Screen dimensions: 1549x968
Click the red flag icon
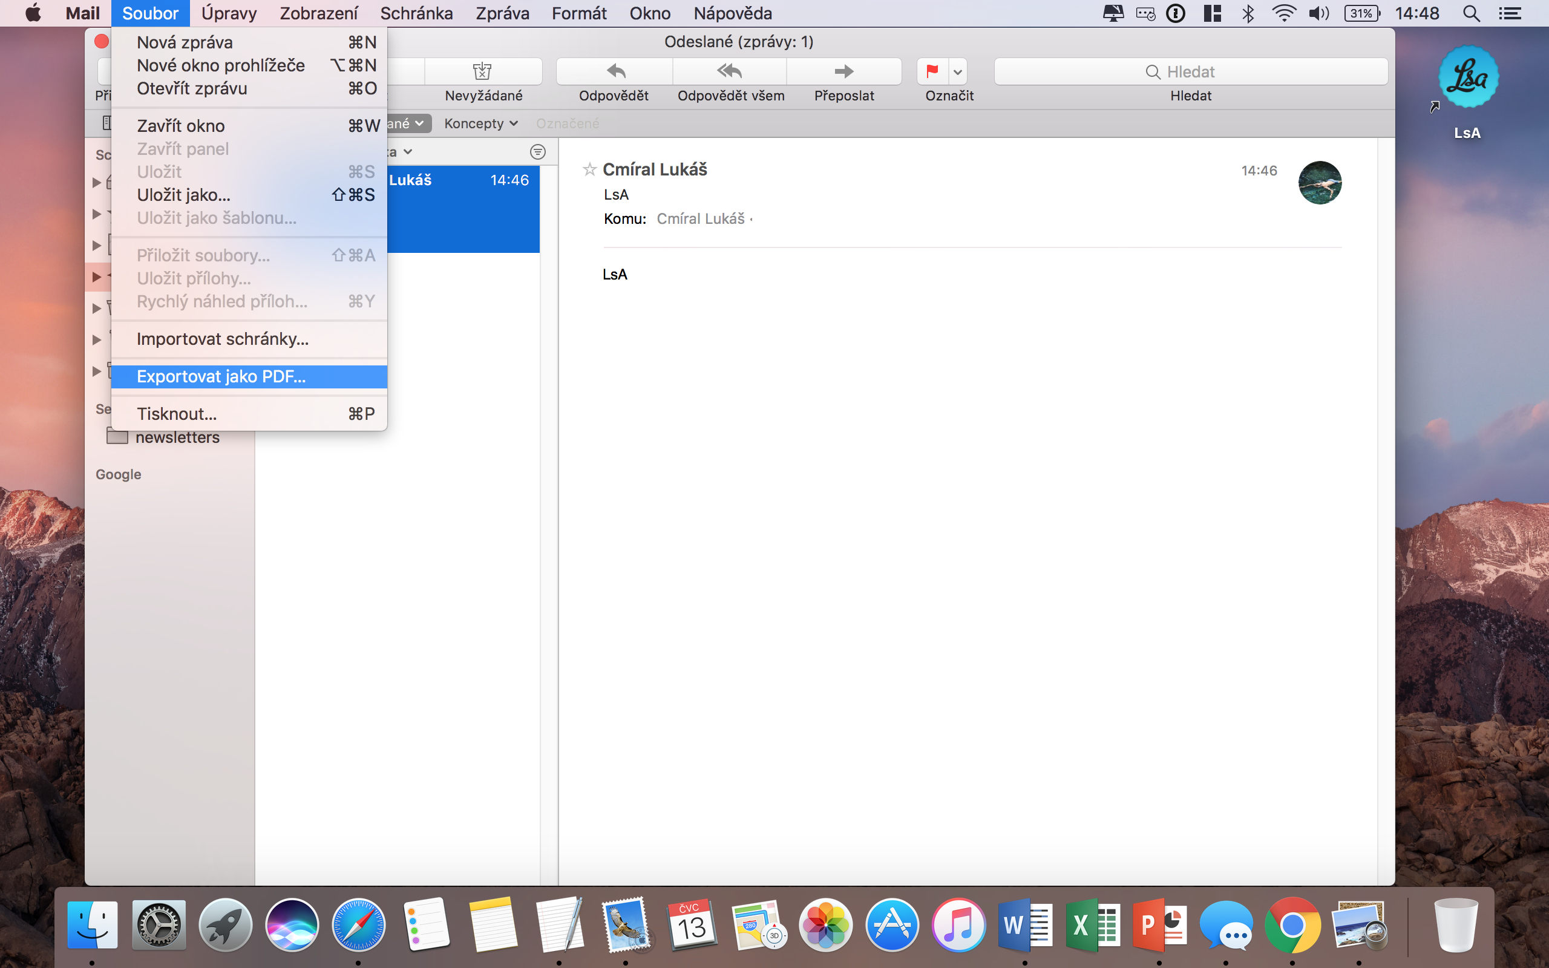(932, 71)
